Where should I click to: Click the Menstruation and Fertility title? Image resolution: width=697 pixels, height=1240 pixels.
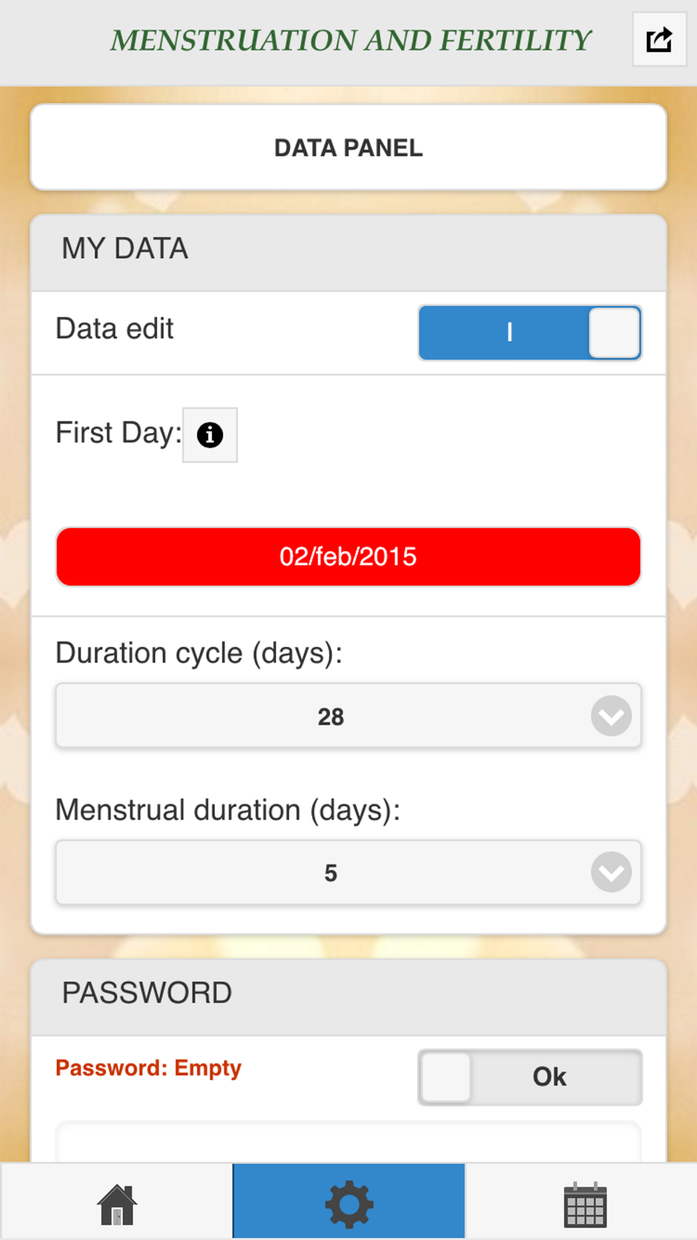click(351, 40)
